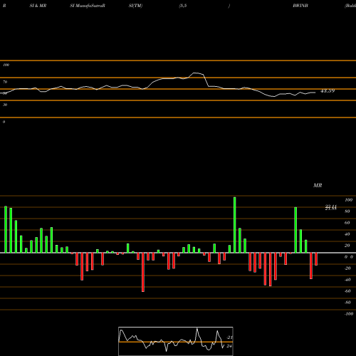
Task: Click the -60 label on MR axis
Action: (347, 291)
